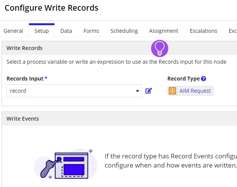Click the Records Input field label
Image resolution: width=237 pixels, height=187 pixels.
[25, 79]
